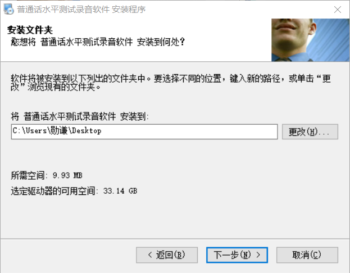This screenshot has width=350, height=273.
Task: Click the 所需空间 label
Action: click(29, 175)
